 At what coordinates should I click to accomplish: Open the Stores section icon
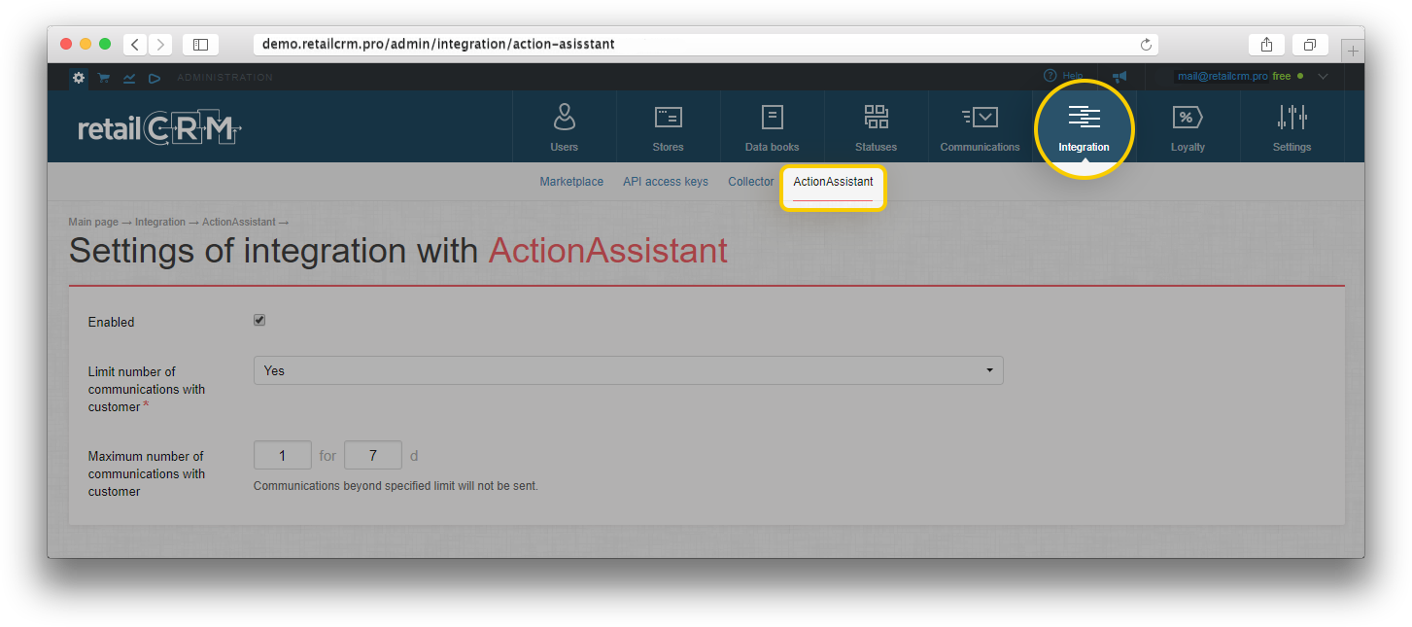tap(668, 118)
